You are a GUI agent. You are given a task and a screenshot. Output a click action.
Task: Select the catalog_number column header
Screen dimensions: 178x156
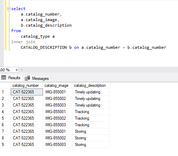pos(27,85)
